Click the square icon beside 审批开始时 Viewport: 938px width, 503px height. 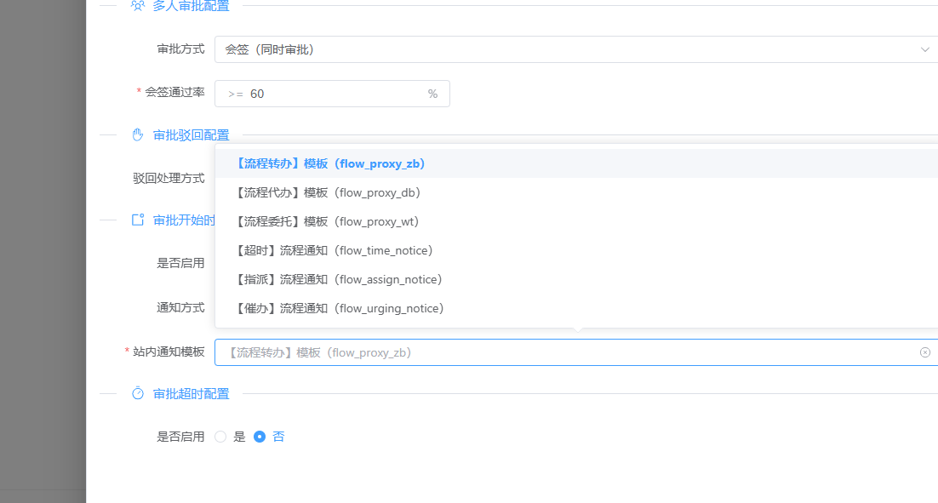click(138, 220)
